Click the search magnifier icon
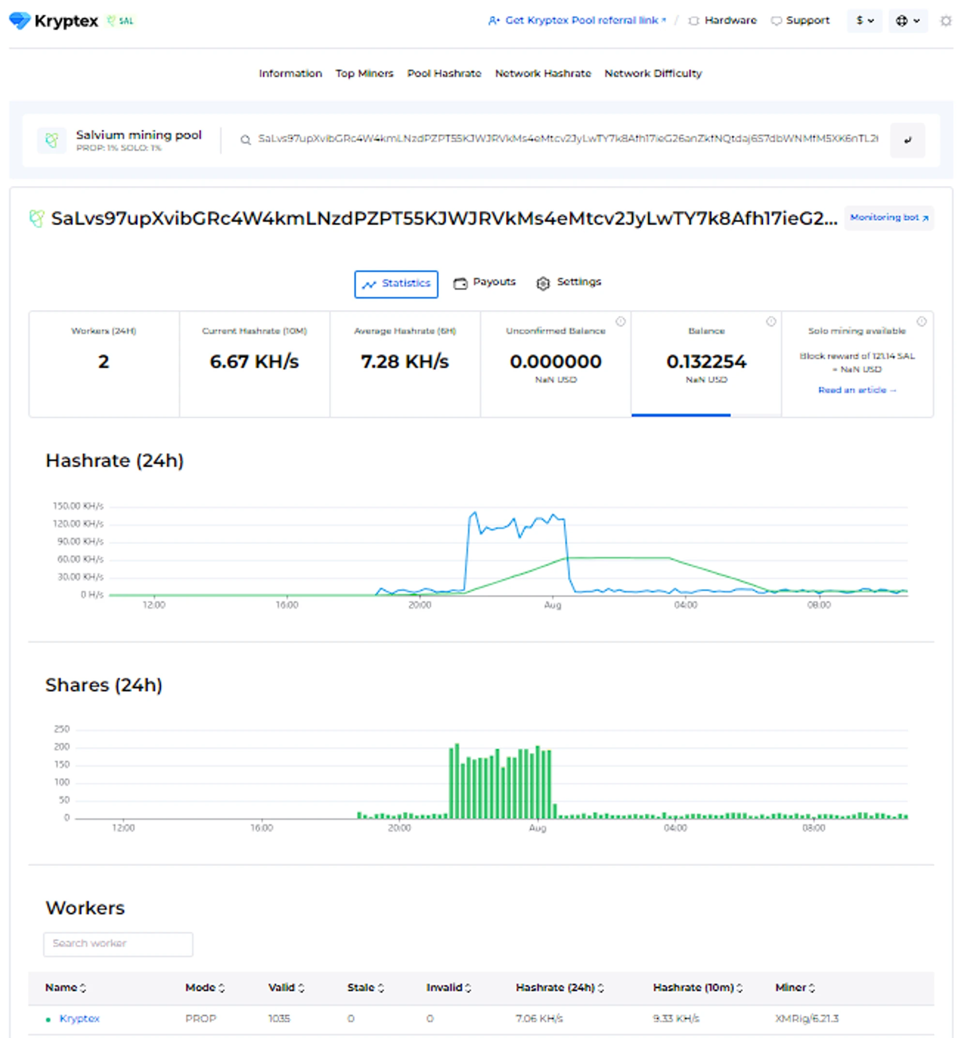 [245, 140]
